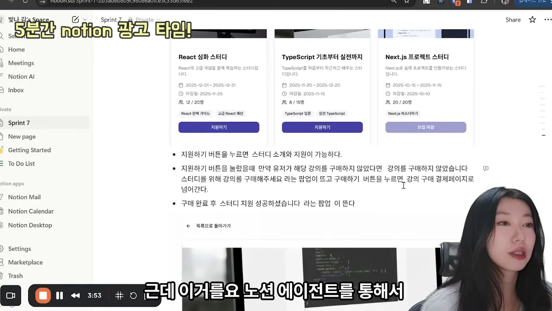The width and height of the screenshot is (552, 311).
Task: Click the TypeScript 입문 tag
Action: (298, 113)
